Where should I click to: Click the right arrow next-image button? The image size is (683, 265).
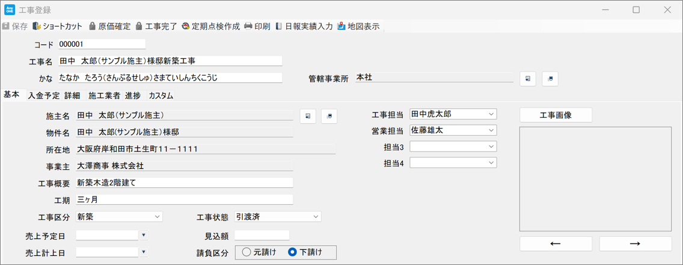635,243
